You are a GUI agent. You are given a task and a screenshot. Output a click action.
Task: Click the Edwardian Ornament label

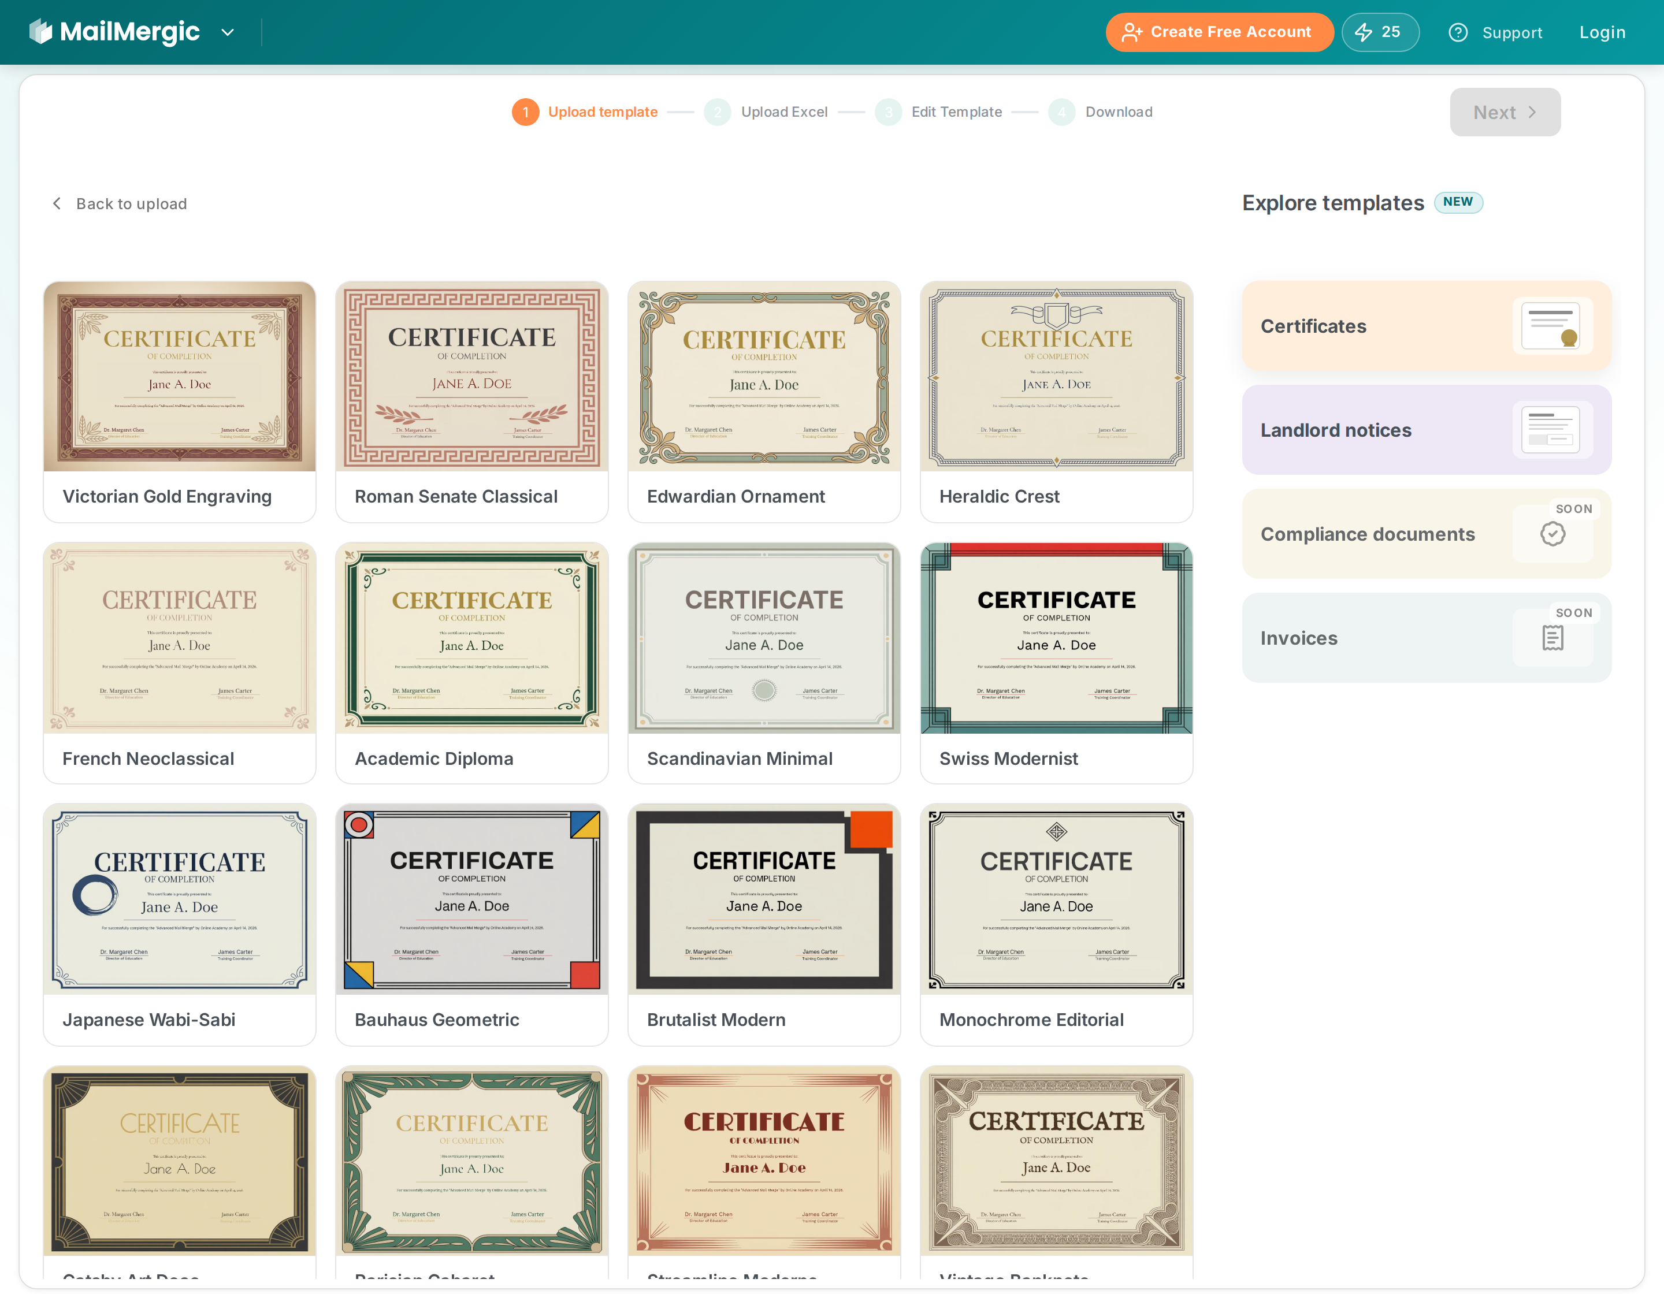(x=736, y=497)
